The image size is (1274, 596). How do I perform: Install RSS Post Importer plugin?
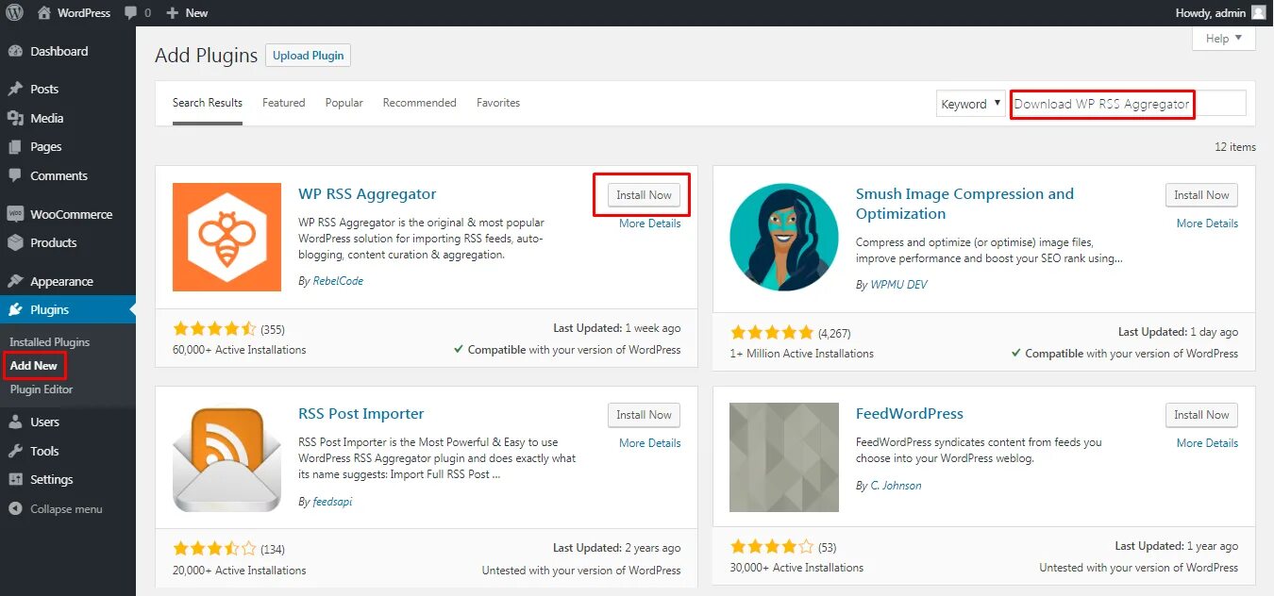(x=644, y=415)
